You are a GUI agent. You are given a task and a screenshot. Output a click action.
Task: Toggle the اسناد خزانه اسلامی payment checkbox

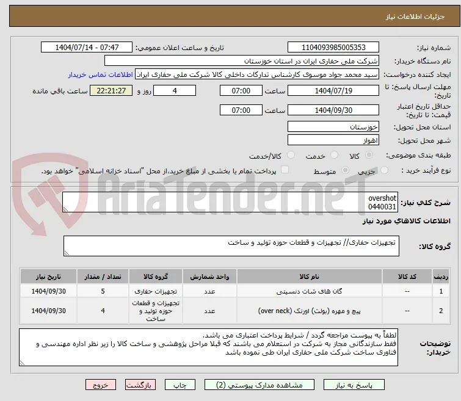tap(285, 169)
